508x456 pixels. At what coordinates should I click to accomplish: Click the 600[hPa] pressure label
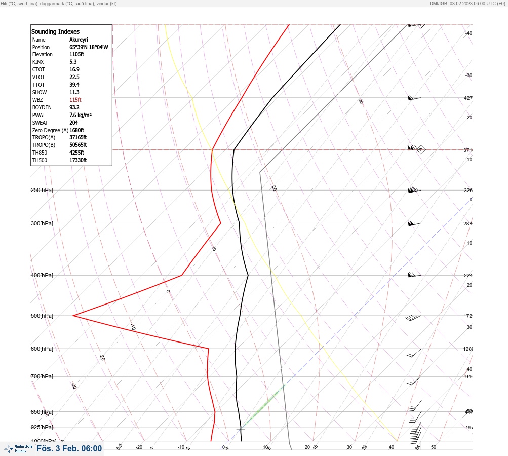click(x=42, y=349)
